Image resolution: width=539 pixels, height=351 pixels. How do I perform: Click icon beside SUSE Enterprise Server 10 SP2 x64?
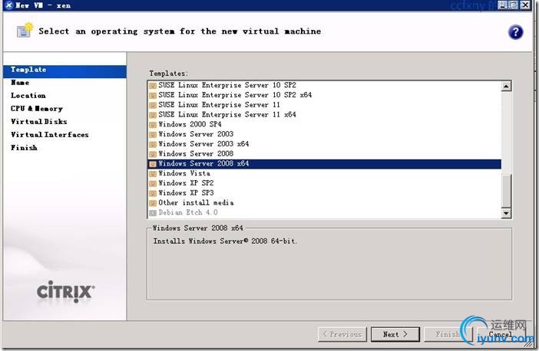153,95
